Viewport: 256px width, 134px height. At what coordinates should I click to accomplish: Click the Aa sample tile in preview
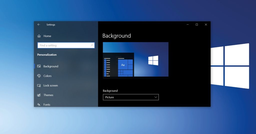[x=123, y=65]
